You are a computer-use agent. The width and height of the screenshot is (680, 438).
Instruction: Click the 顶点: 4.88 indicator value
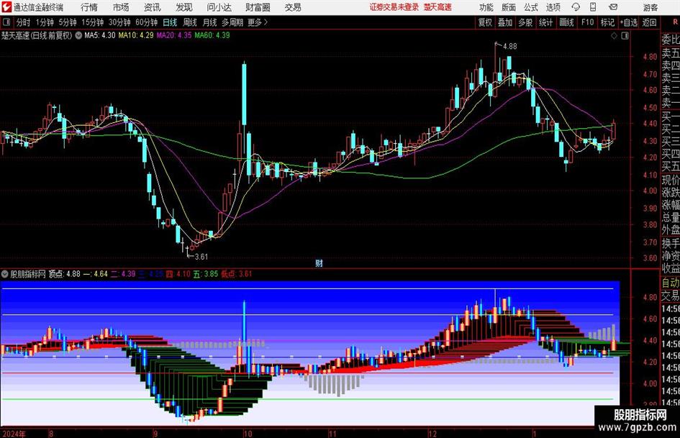click(65, 274)
